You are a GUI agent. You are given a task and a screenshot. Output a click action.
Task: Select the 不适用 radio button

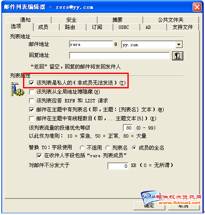click(x=82, y=148)
